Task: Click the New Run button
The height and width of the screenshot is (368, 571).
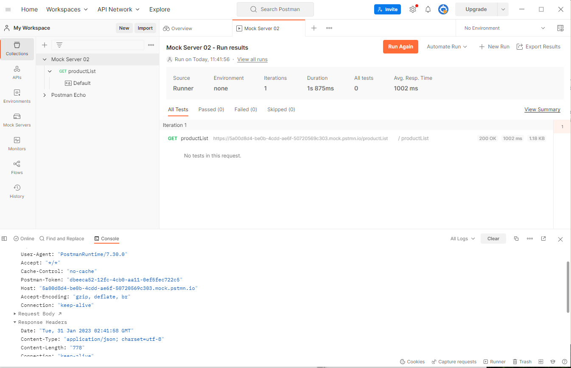Action: [494, 47]
